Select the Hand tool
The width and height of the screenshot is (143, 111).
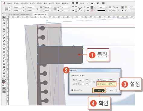(4, 73)
